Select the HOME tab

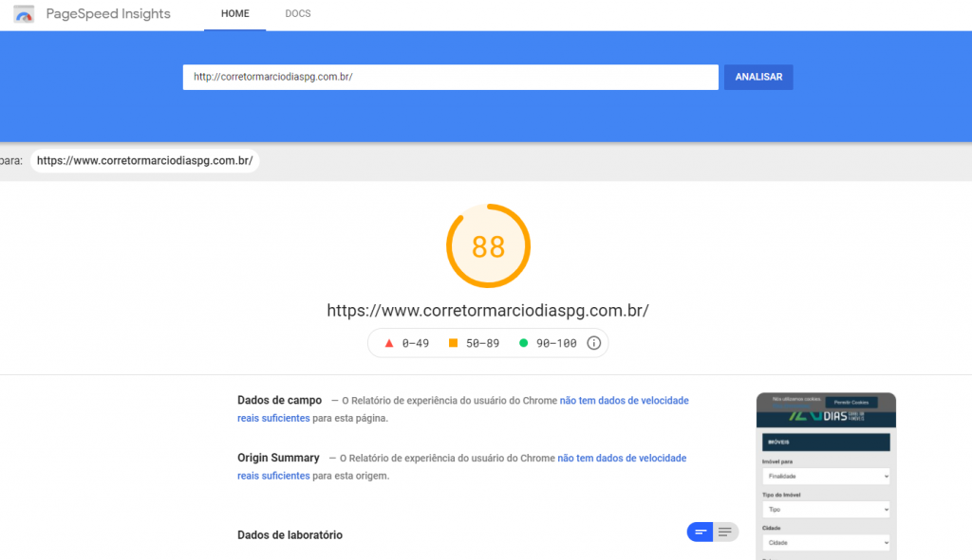(235, 14)
